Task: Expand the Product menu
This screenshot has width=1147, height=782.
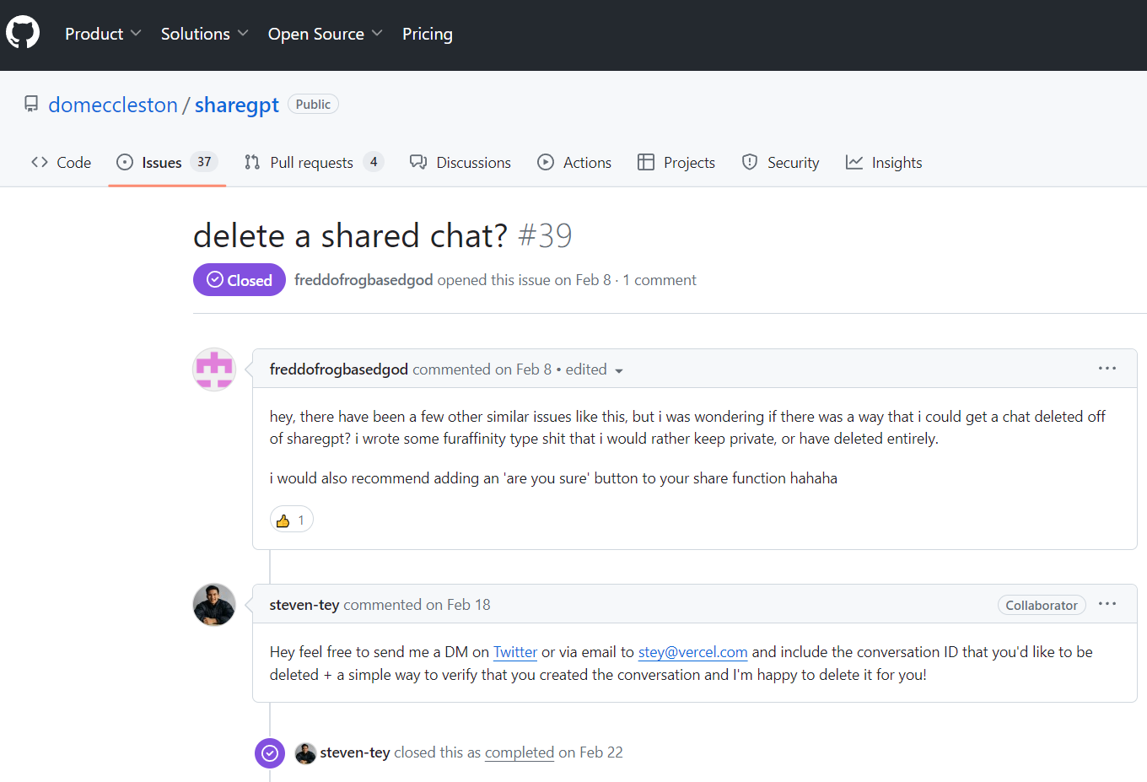Action: [103, 34]
